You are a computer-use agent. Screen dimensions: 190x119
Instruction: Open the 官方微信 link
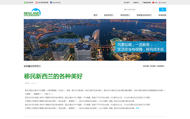(30, 2)
